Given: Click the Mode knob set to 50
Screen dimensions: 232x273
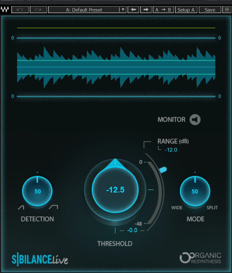Looking at the screenshot, I should [195, 191].
